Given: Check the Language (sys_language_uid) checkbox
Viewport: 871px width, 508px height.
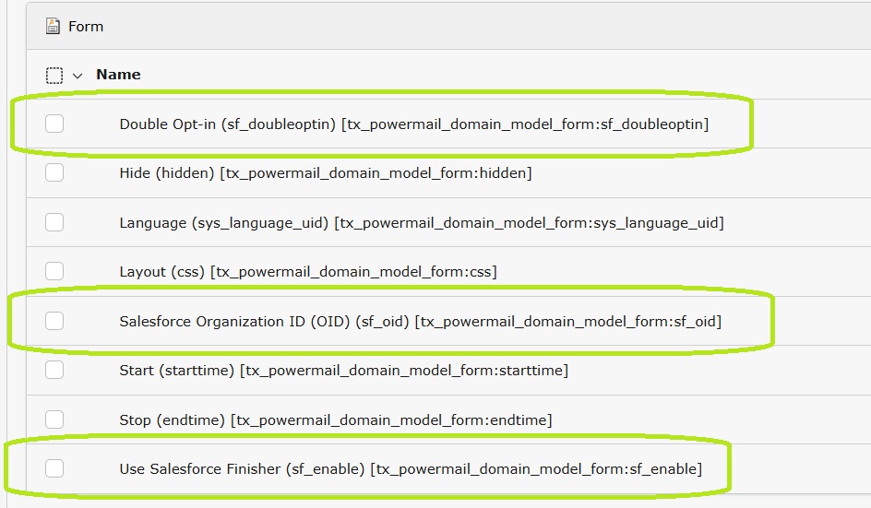Looking at the screenshot, I should click(54, 222).
